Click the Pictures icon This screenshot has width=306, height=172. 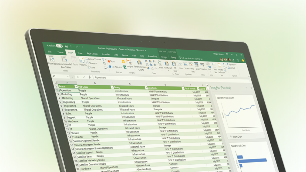click(82, 62)
